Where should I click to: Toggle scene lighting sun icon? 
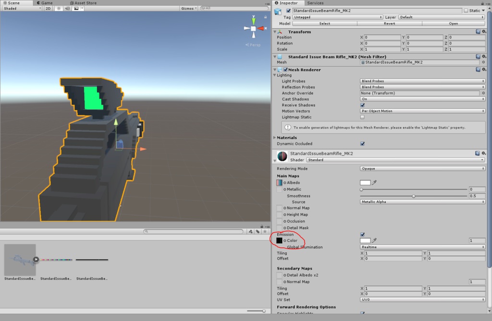tap(59, 9)
